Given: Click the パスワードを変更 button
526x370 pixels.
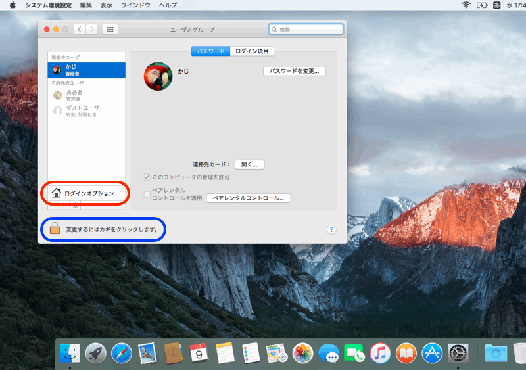Looking at the screenshot, I should tap(295, 71).
